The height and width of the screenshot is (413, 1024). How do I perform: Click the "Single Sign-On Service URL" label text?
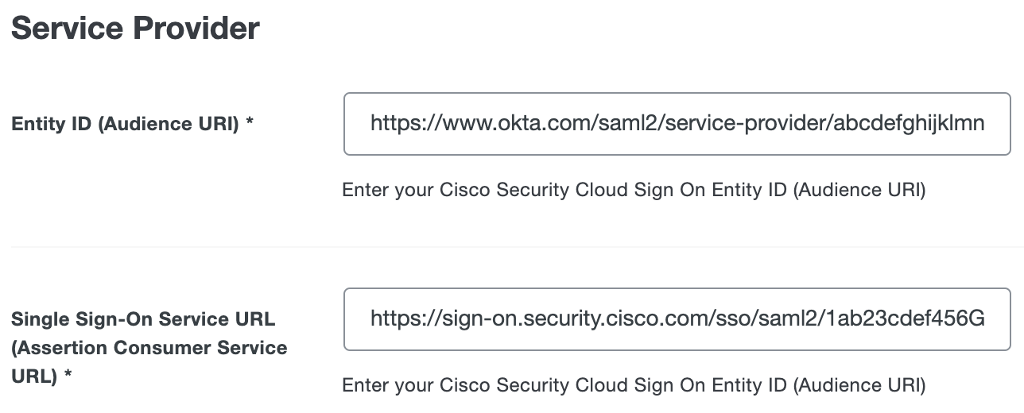coord(143,319)
